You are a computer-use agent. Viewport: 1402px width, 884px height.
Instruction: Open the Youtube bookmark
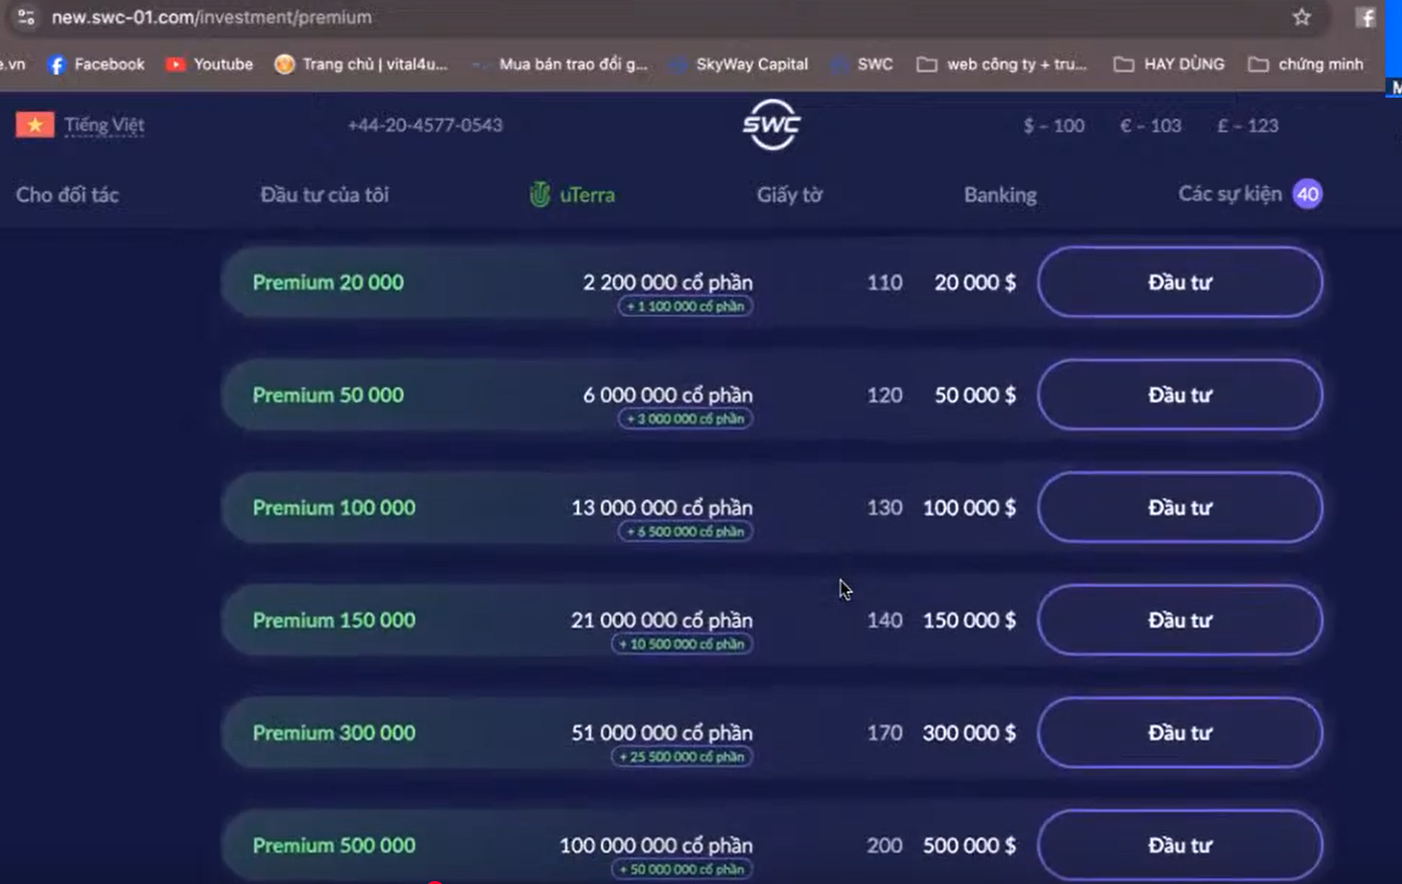[x=209, y=64]
